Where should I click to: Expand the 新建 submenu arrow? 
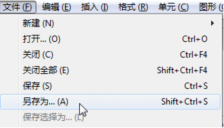tap(213, 23)
